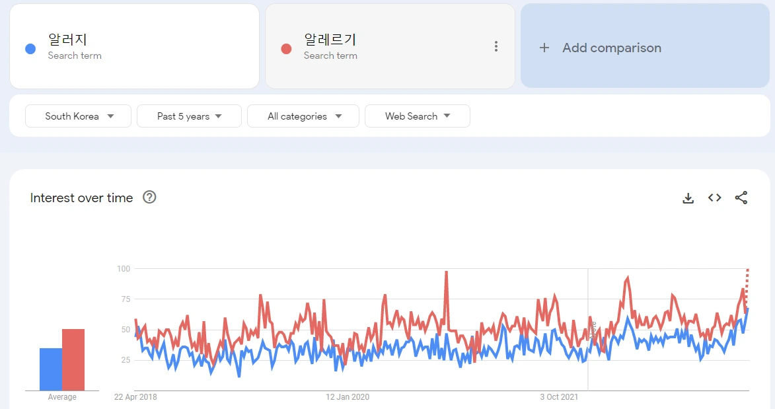
Task: Click the dotted red forecast line end
Action: tap(747, 270)
